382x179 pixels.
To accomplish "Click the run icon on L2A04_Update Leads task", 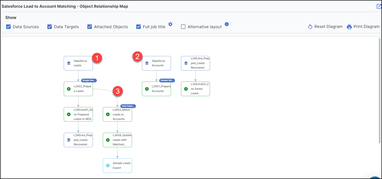I will tap(108, 140).
